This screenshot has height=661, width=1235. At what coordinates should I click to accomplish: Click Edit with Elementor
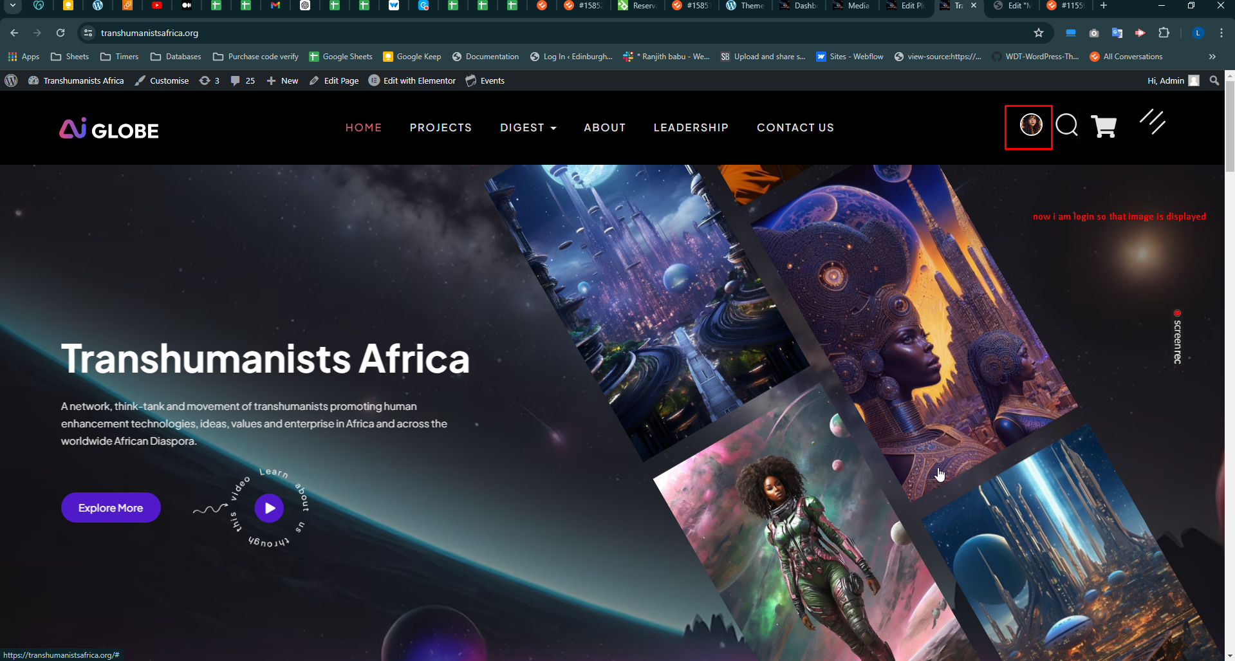coord(412,80)
